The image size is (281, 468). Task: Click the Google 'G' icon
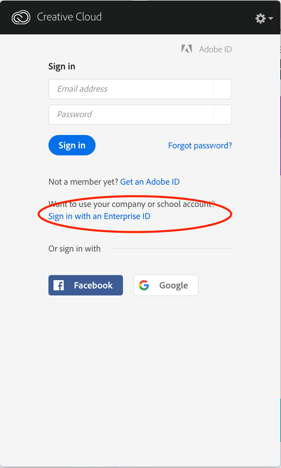[x=144, y=285]
